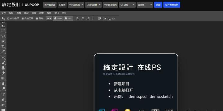
Task: Click the align top edges icon
Action: tap(100, 18)
